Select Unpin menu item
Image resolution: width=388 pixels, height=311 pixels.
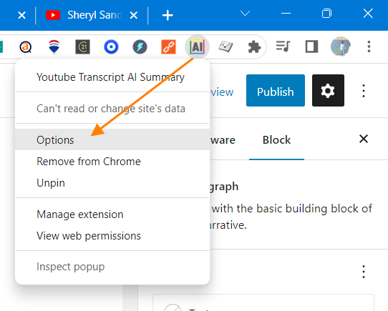pyautogui.click(x=112, y=183)
